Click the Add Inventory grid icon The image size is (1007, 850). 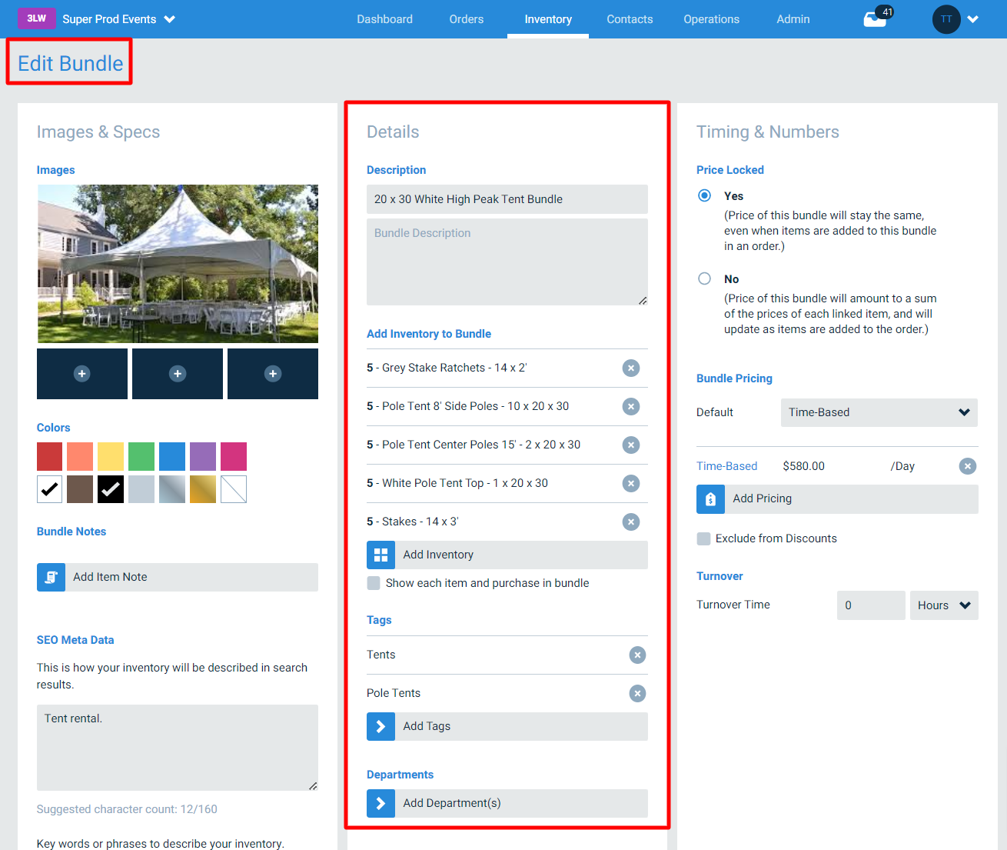pyautogui.click(x=381, y=555)
